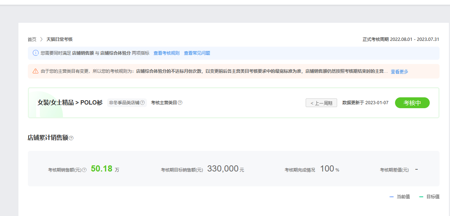
Task: Click the help icon beside 非冬季品类店铺
Action: [x=143, y=103]
